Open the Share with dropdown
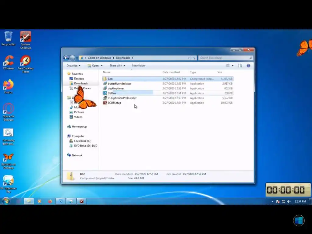The image size is (312, 234). (x=117, y=66)
